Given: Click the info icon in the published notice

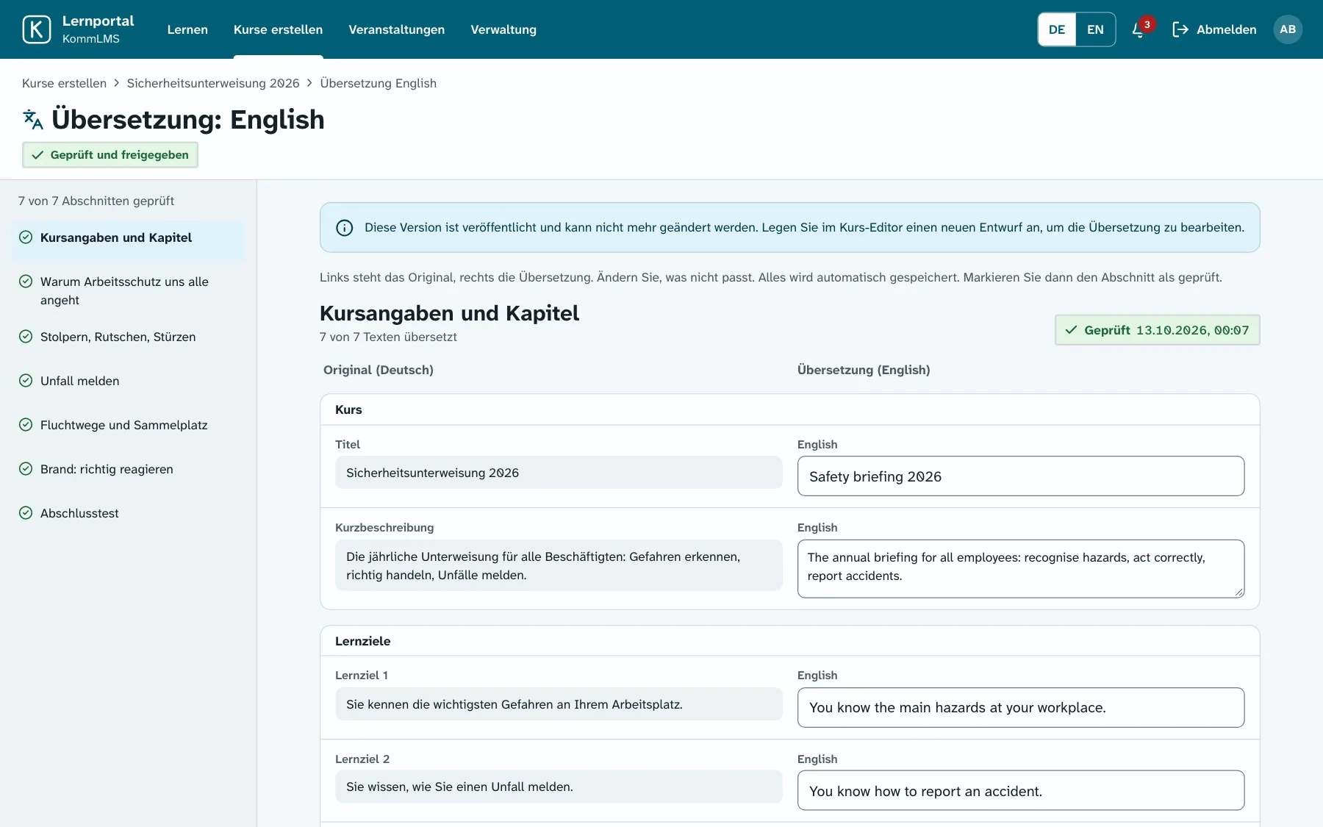Looking at the screenshot, I should (x=344, y=228).
